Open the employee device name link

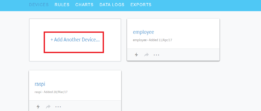tap(144, 32)
